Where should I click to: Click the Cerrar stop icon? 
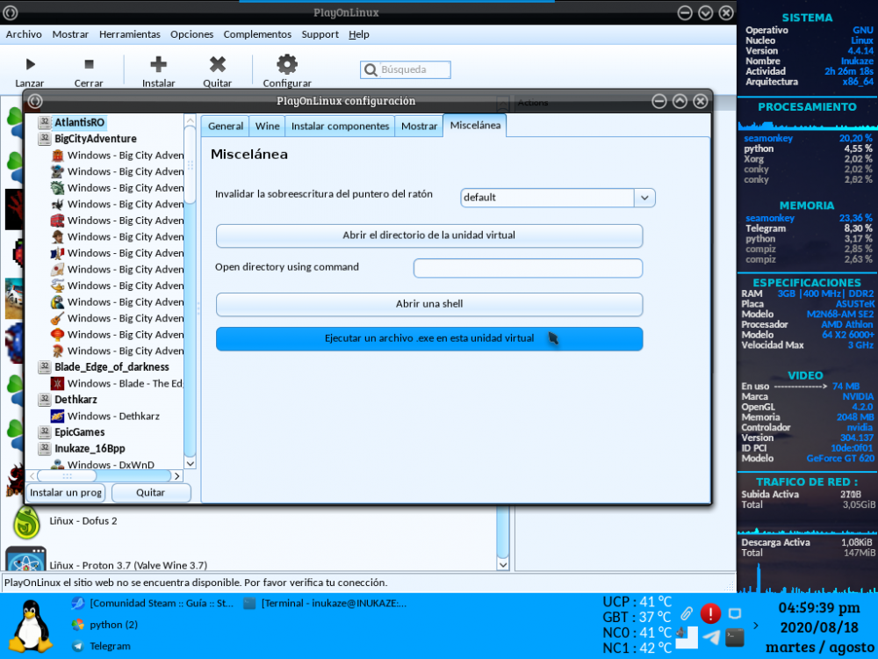[88, 64]
